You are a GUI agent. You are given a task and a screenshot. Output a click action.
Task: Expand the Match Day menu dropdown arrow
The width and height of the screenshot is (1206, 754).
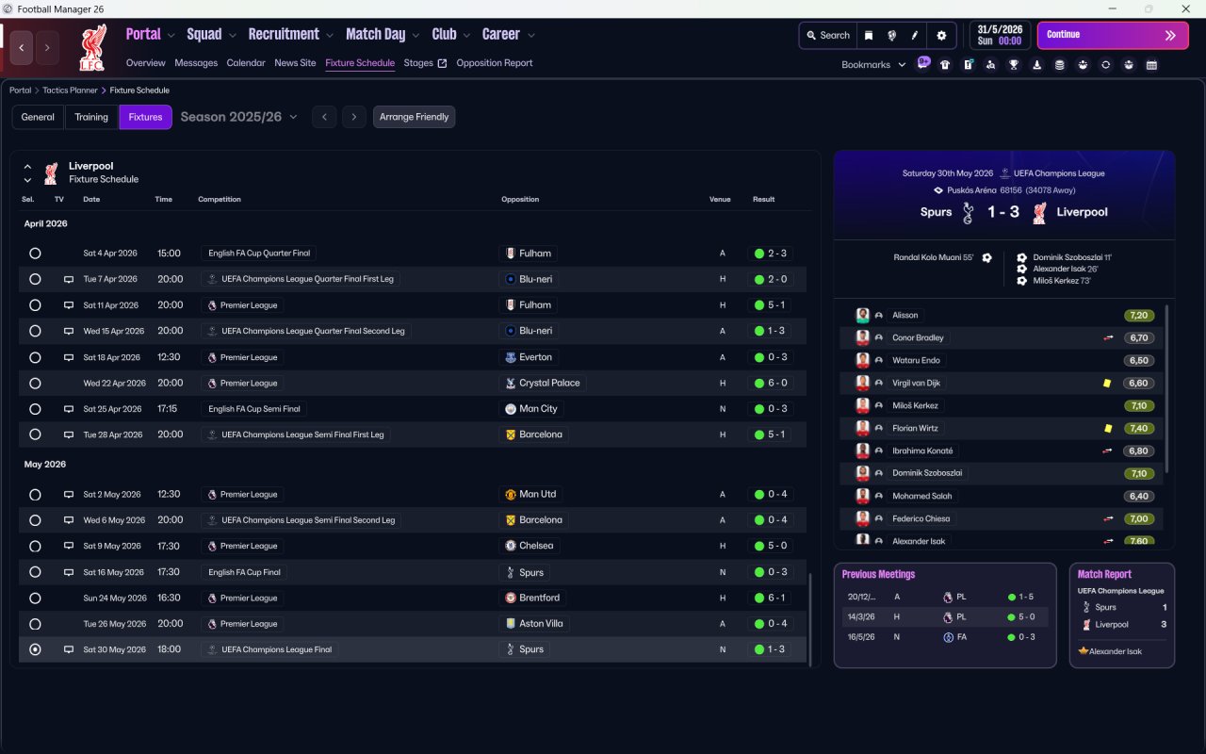click(x=416, y=36)
